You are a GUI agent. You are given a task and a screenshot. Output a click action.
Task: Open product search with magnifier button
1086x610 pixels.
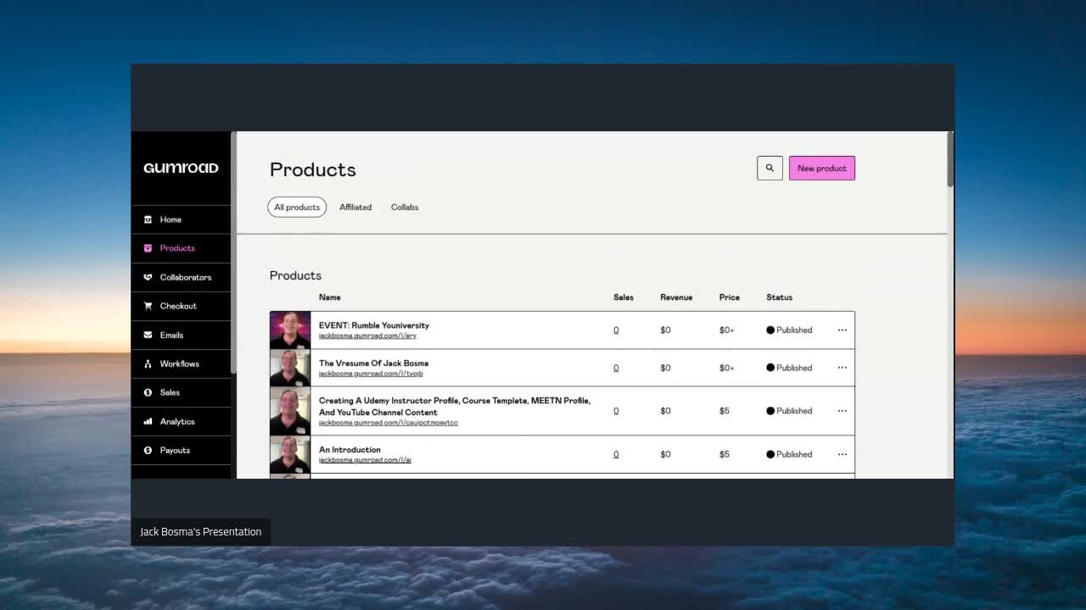tap(770, 168)
